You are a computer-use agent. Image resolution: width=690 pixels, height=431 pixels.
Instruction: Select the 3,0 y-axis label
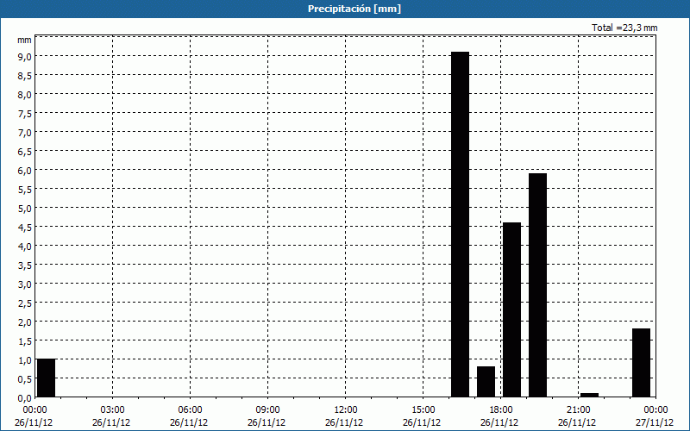point(25,284)
